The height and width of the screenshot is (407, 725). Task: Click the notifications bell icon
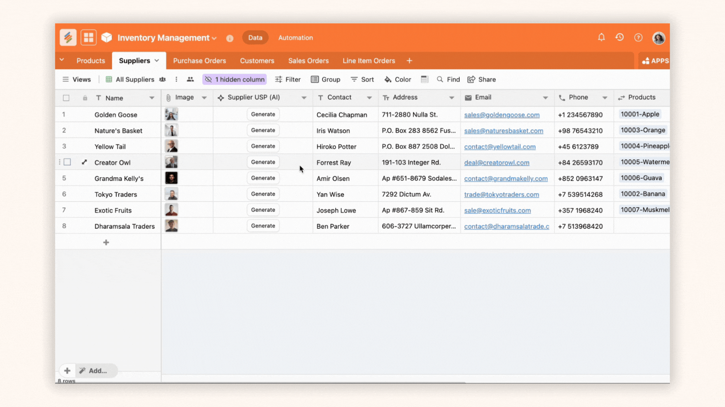601,37
